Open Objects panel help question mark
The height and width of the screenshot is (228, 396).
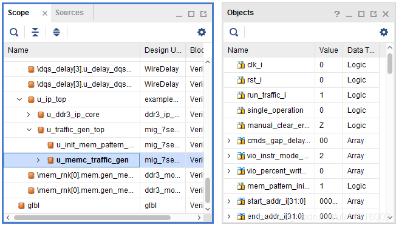pos(337,13)
